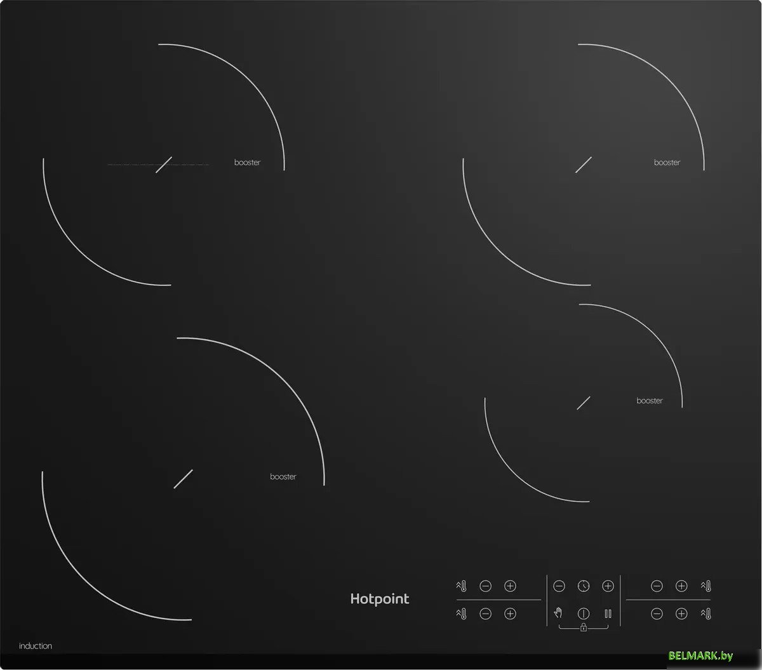762x670 pixels.
Task: Tap the upper-left booster thermometer icon
Action: point(461,586)
